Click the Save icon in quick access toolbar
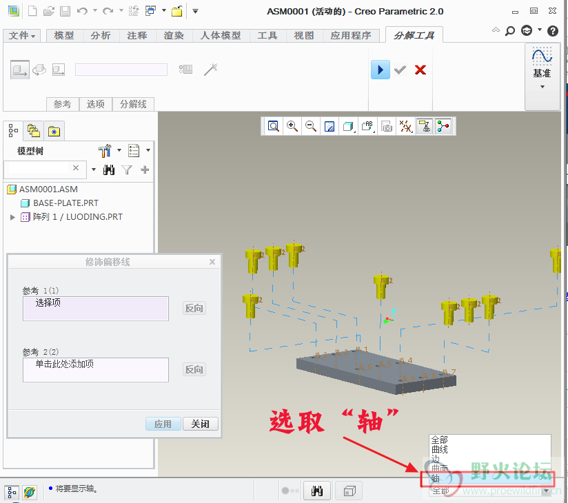568x503 pixels. coord(65,11)
